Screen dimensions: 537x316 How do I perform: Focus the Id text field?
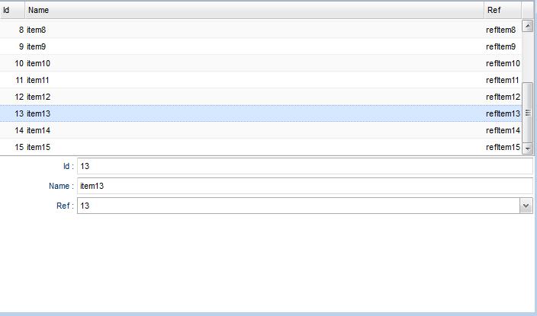pyautogui.click(x=305, y=166)
